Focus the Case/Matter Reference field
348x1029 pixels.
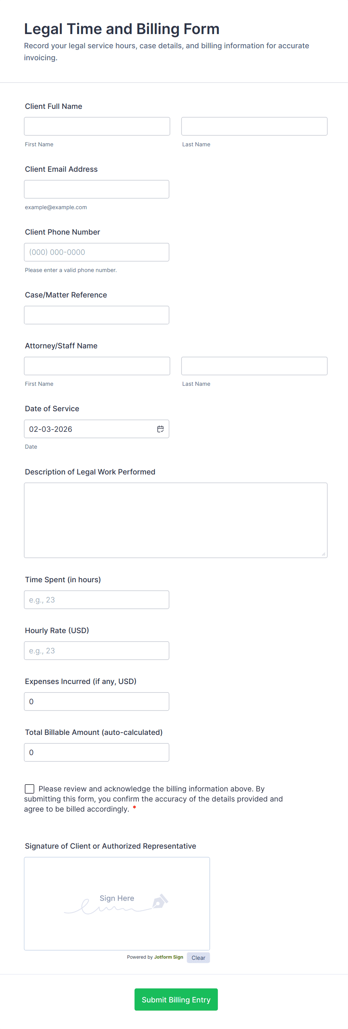tap(97, 315)
